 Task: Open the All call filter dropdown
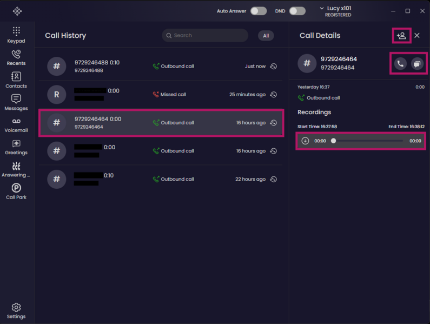[x=266, y=36]
